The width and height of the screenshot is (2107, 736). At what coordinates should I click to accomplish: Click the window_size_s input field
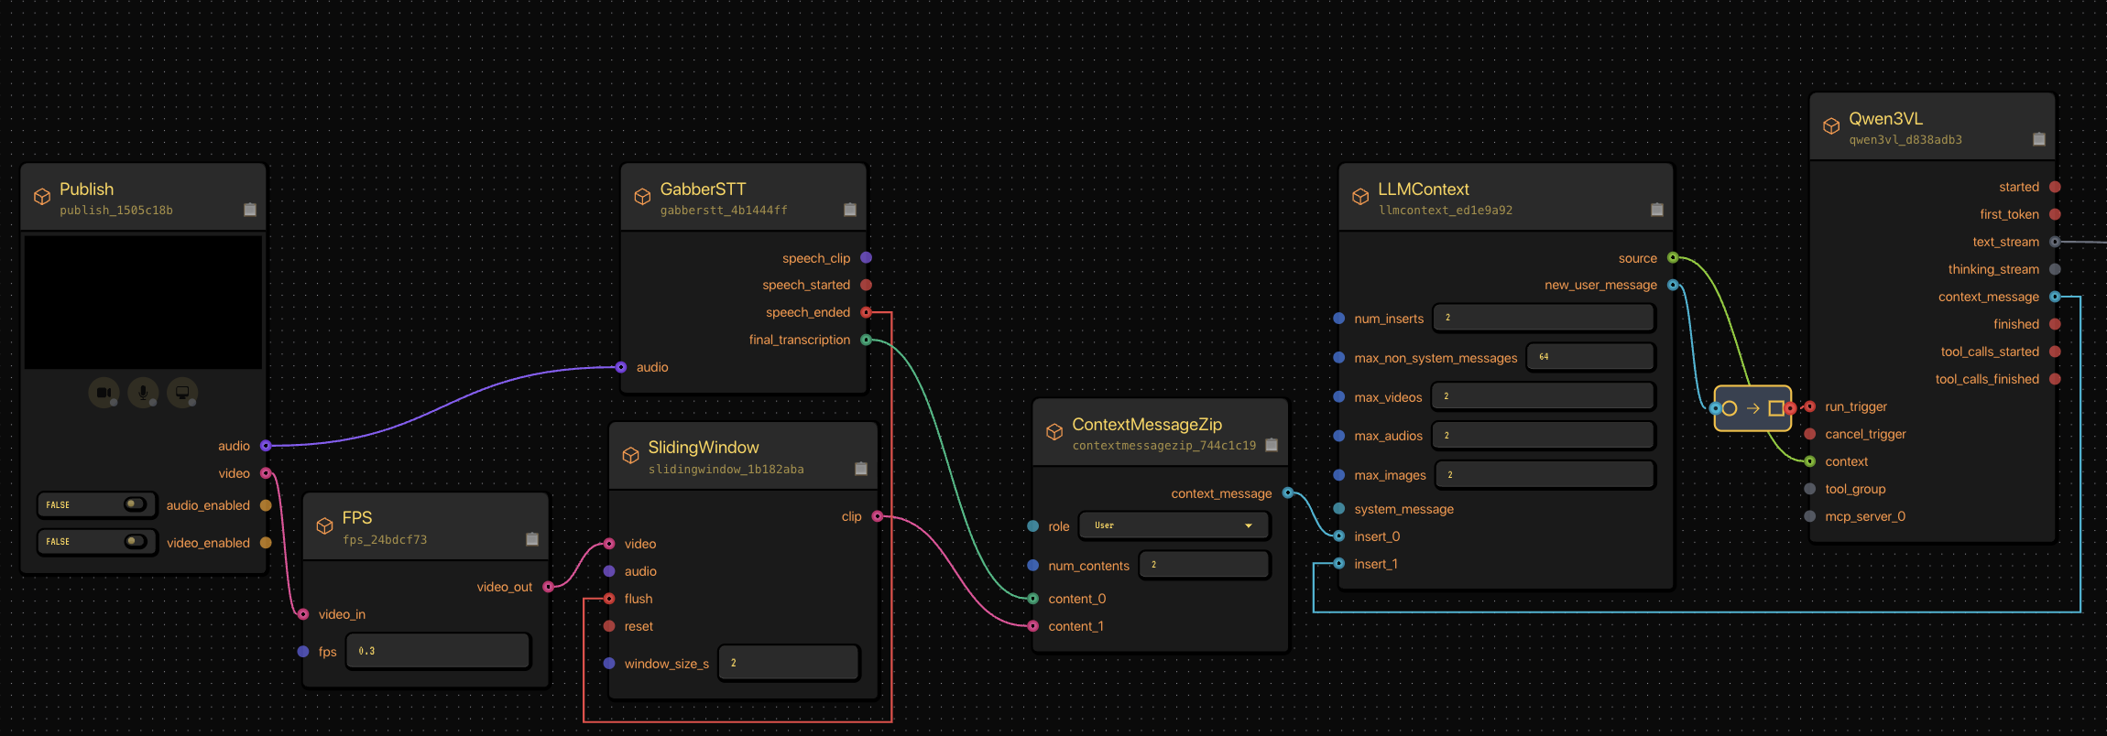click(789, 663)
